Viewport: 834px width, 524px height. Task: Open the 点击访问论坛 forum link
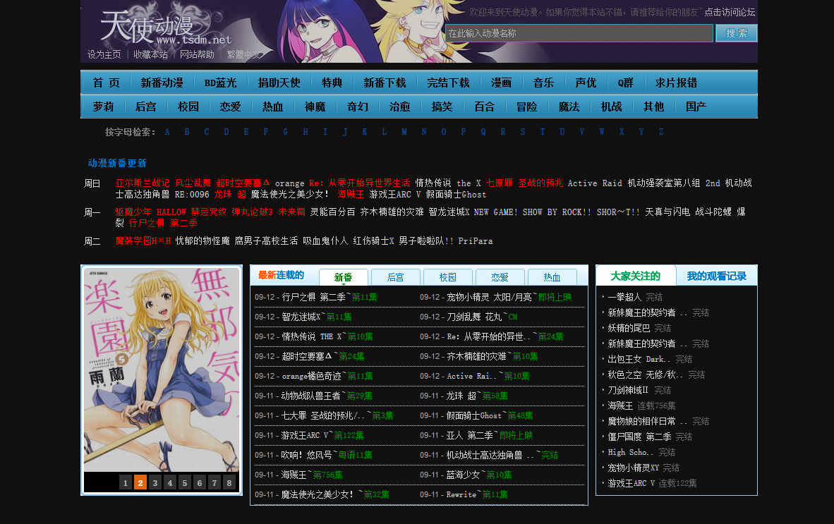(x=730, y=12)
